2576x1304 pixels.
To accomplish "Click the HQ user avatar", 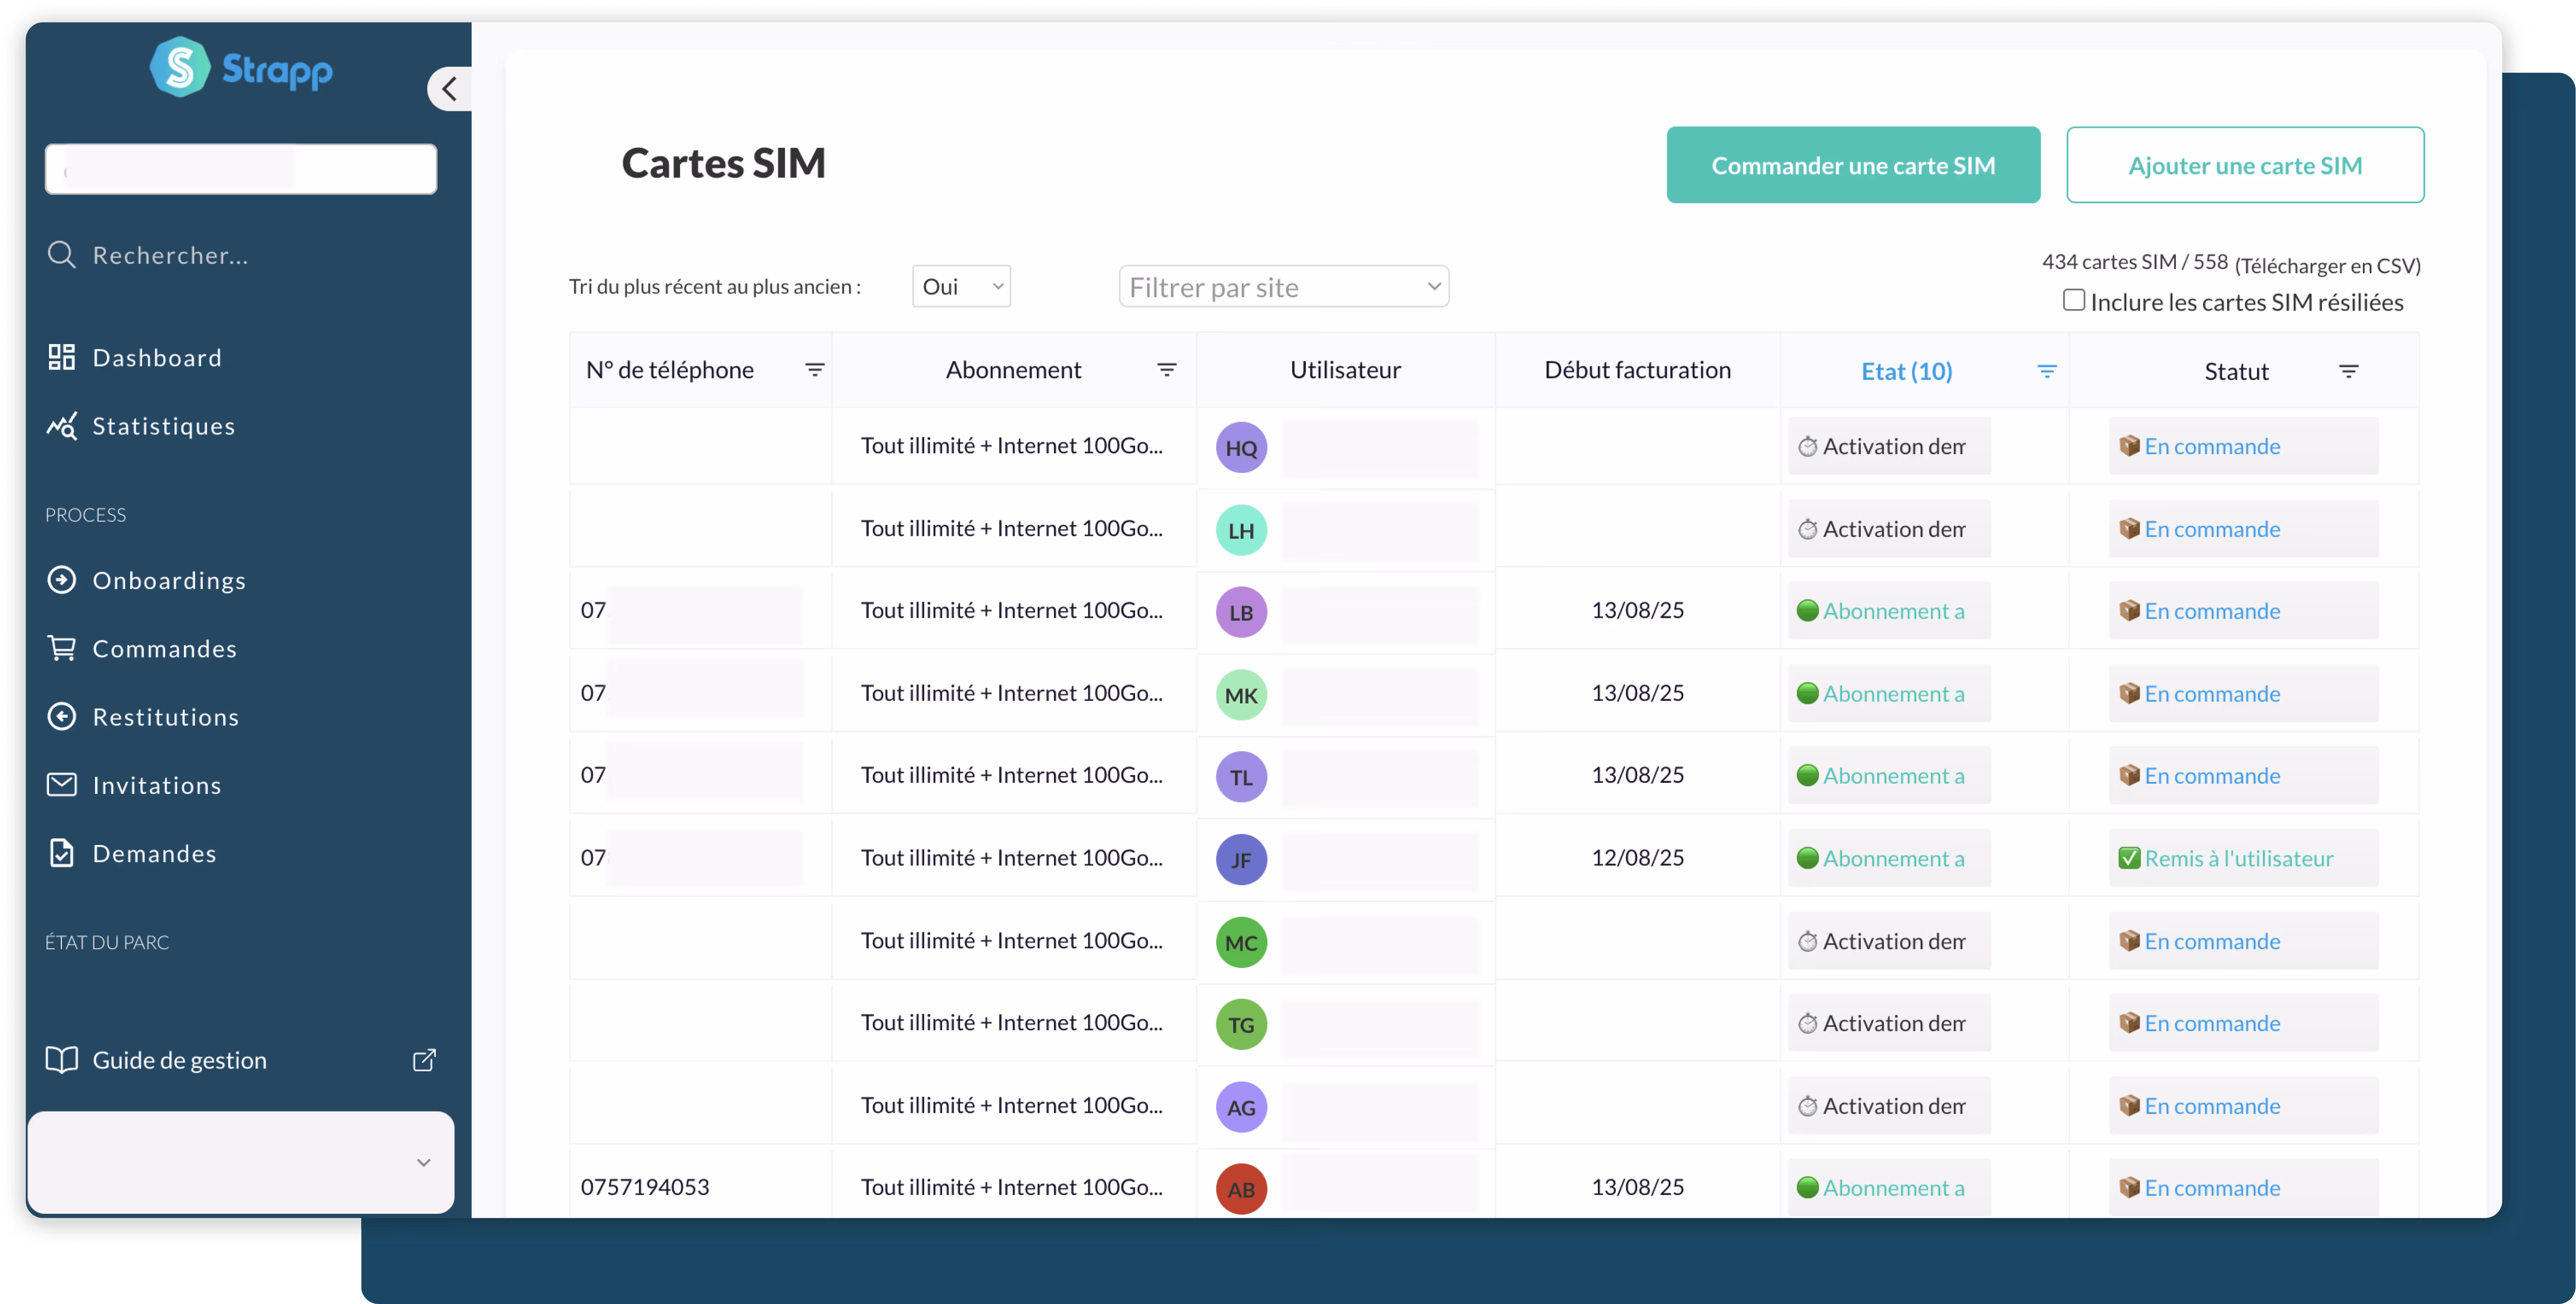I will [x=1241, y=448].
